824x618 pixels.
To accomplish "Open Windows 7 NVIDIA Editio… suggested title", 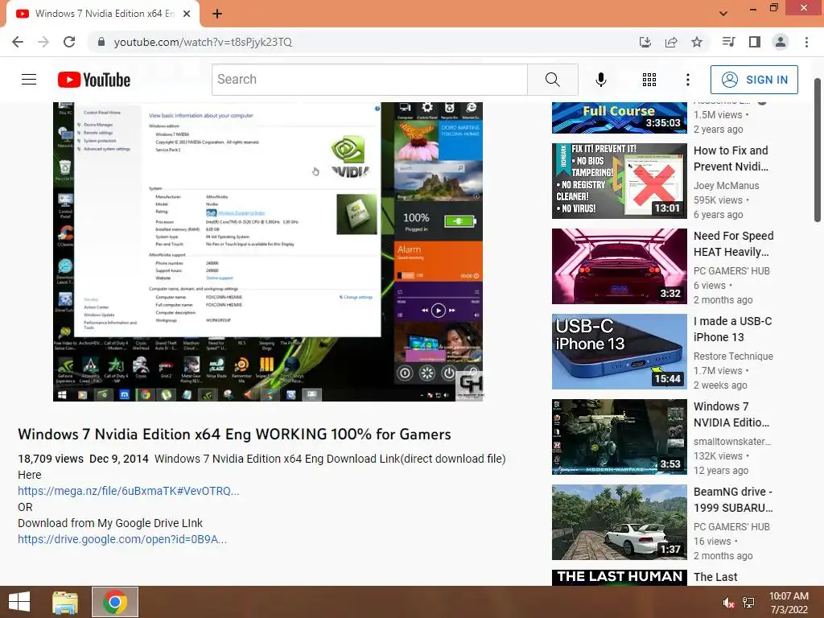I will pos(731,414).
